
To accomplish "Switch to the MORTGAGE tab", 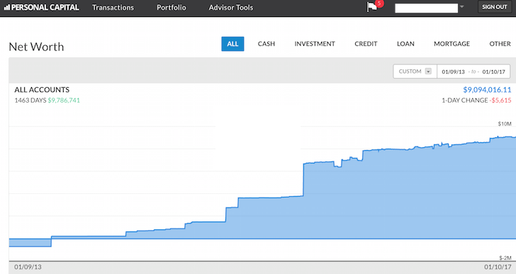I will [x=451, y=44].
